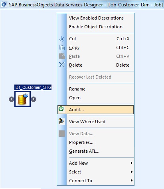This screenshot has width=164, height=189.
Task: Expand the Add New submenu arrow
Action: (x=132, y=163)
